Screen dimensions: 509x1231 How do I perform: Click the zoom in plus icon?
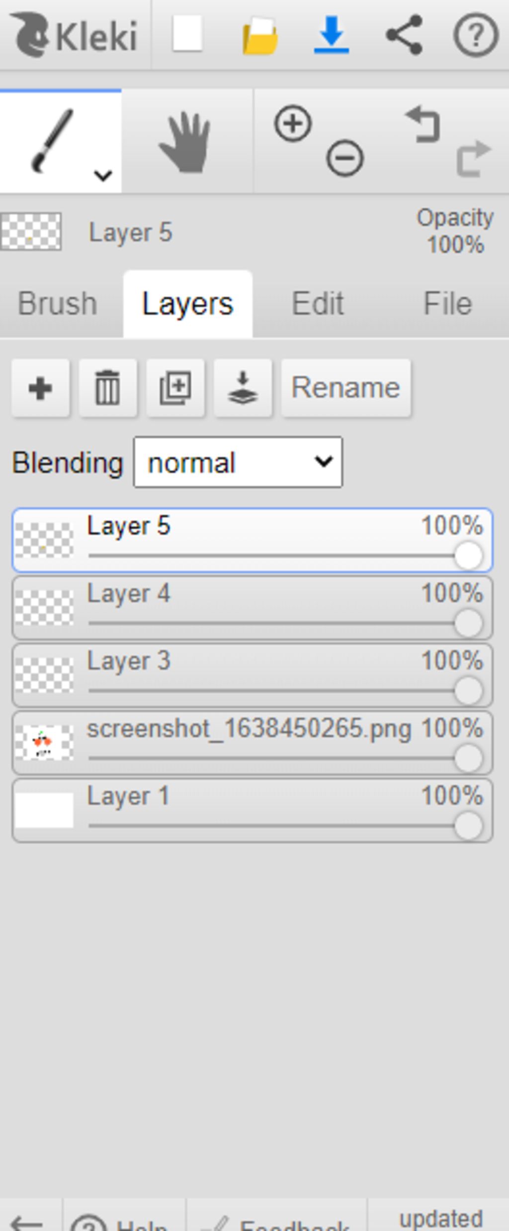(x=293, y=123)
